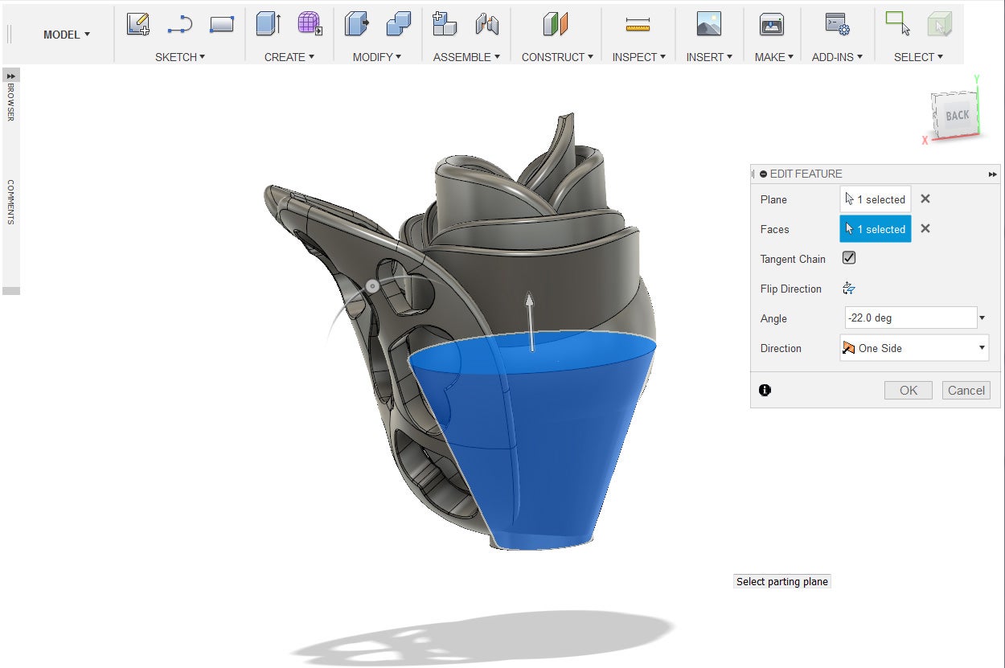The image size is (1005, 668).
Task: Expand the Angle value dropdown arrow
Action: point(982,318)
